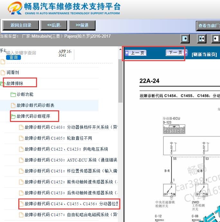The height and width of the screenshot is (222, 220).
Task: Open fault code C1405 轮胎直径不同
Action: pyautogui.click(x=58, y=138)
